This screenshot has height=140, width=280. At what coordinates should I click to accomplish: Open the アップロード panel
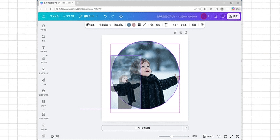[x=43, y=71]
